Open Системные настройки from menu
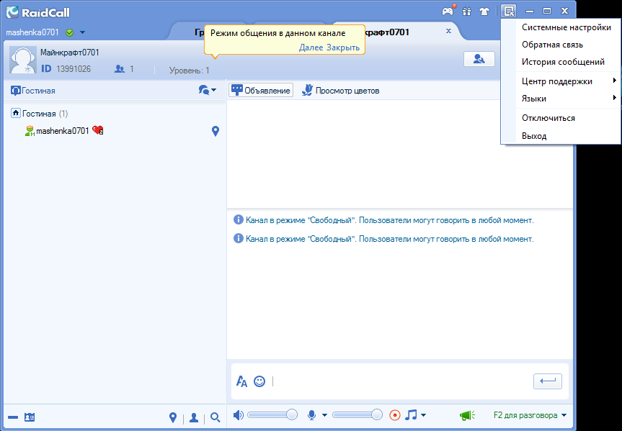 point(566,27)
